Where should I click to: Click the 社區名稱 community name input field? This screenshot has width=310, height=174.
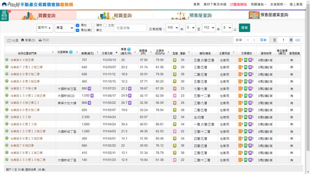point(130,28)
